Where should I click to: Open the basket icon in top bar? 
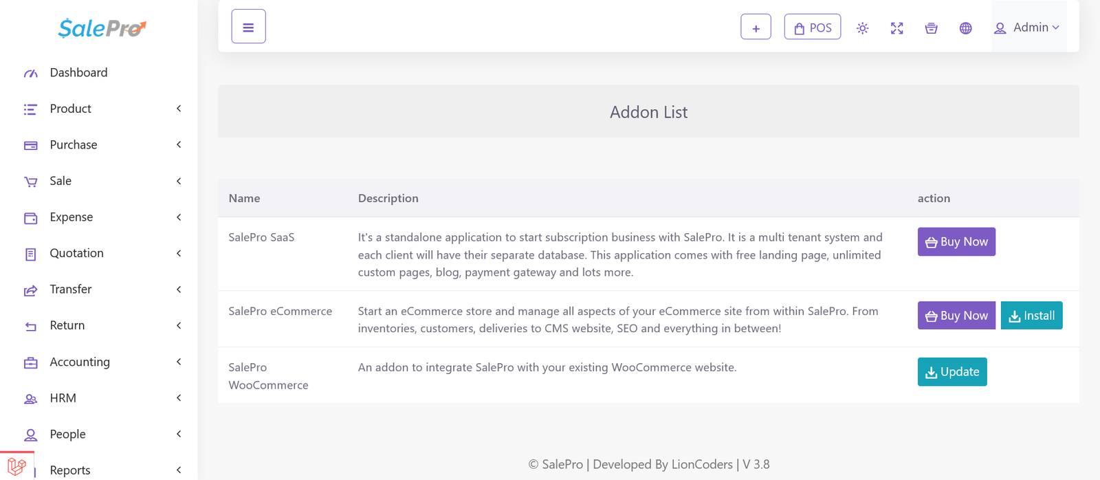pos(931,28)
